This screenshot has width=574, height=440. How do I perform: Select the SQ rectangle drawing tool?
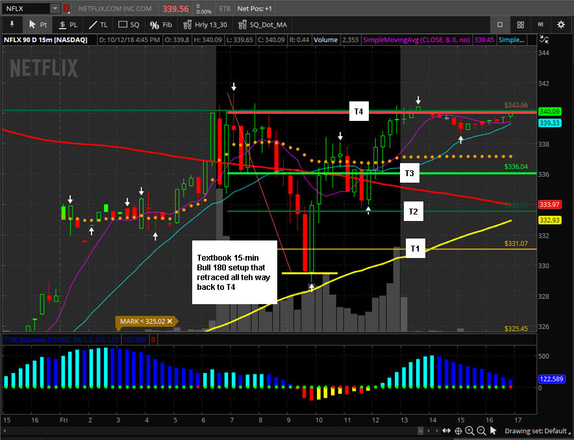pyautogui.click(x=129, y=25)
